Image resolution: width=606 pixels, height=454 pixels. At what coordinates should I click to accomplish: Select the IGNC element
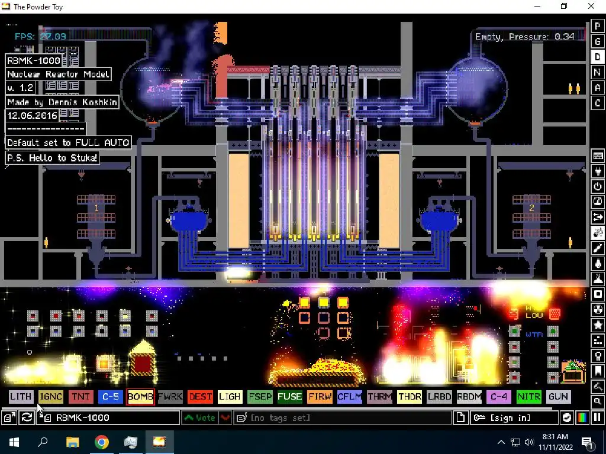51,397
